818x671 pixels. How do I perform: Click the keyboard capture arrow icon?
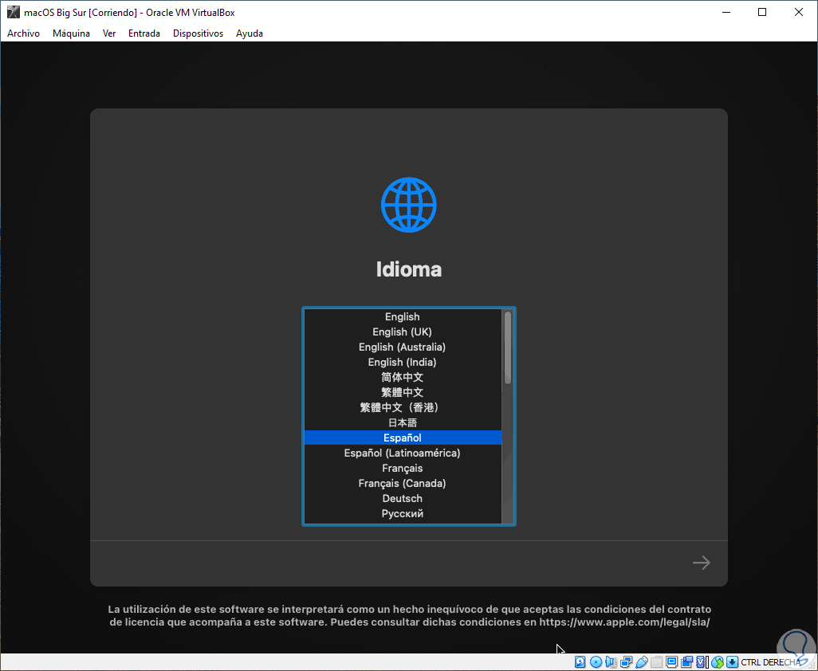point(733,662)
